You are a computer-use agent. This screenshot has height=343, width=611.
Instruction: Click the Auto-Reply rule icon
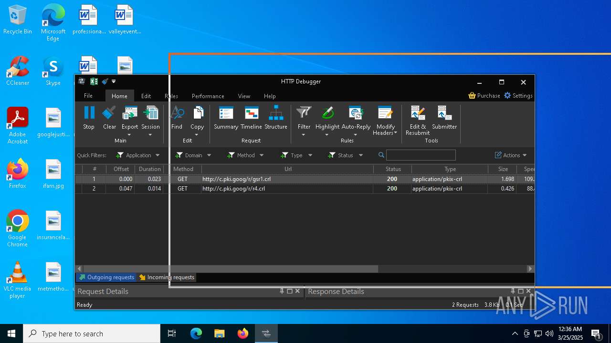(356, 112)
